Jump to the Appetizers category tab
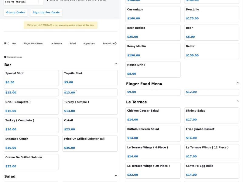Screen dimensions: 243x182 [x=89, y=44]
